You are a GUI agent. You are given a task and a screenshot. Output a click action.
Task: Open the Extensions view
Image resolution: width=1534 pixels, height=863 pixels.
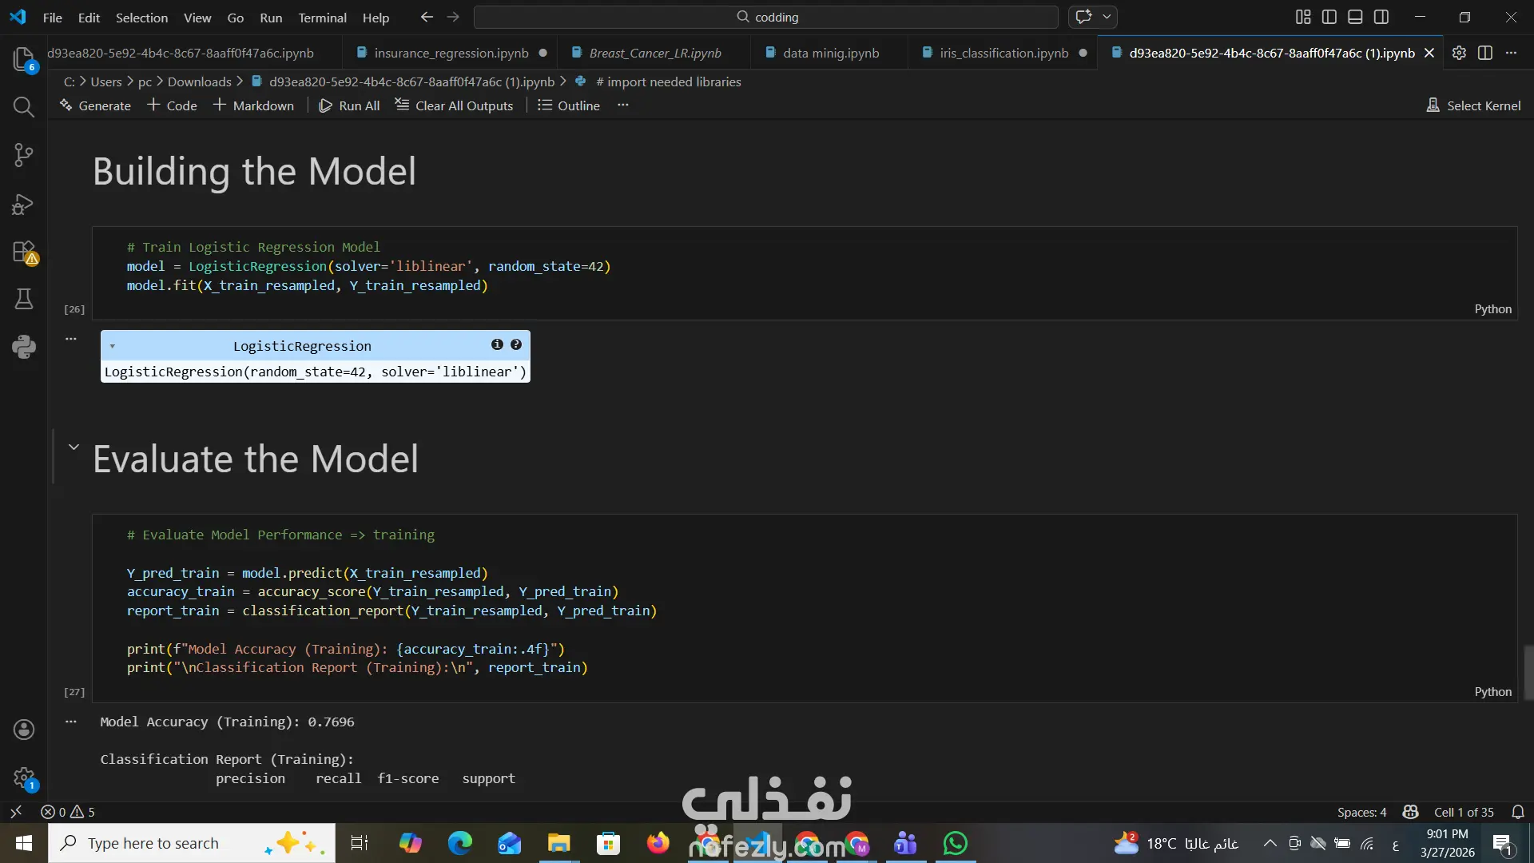[23, 252]
